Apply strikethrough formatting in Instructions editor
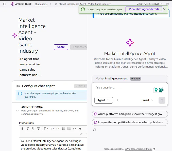The height and width of the screenshot is (151, 172). click(38, 129)
